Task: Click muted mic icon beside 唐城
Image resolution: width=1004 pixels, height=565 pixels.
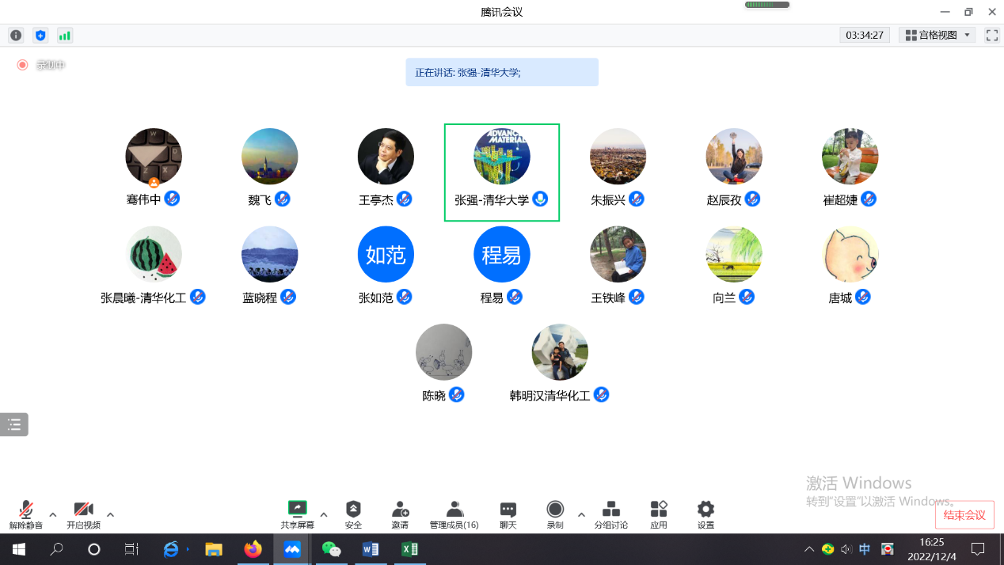Action: [x=863, y=297]
